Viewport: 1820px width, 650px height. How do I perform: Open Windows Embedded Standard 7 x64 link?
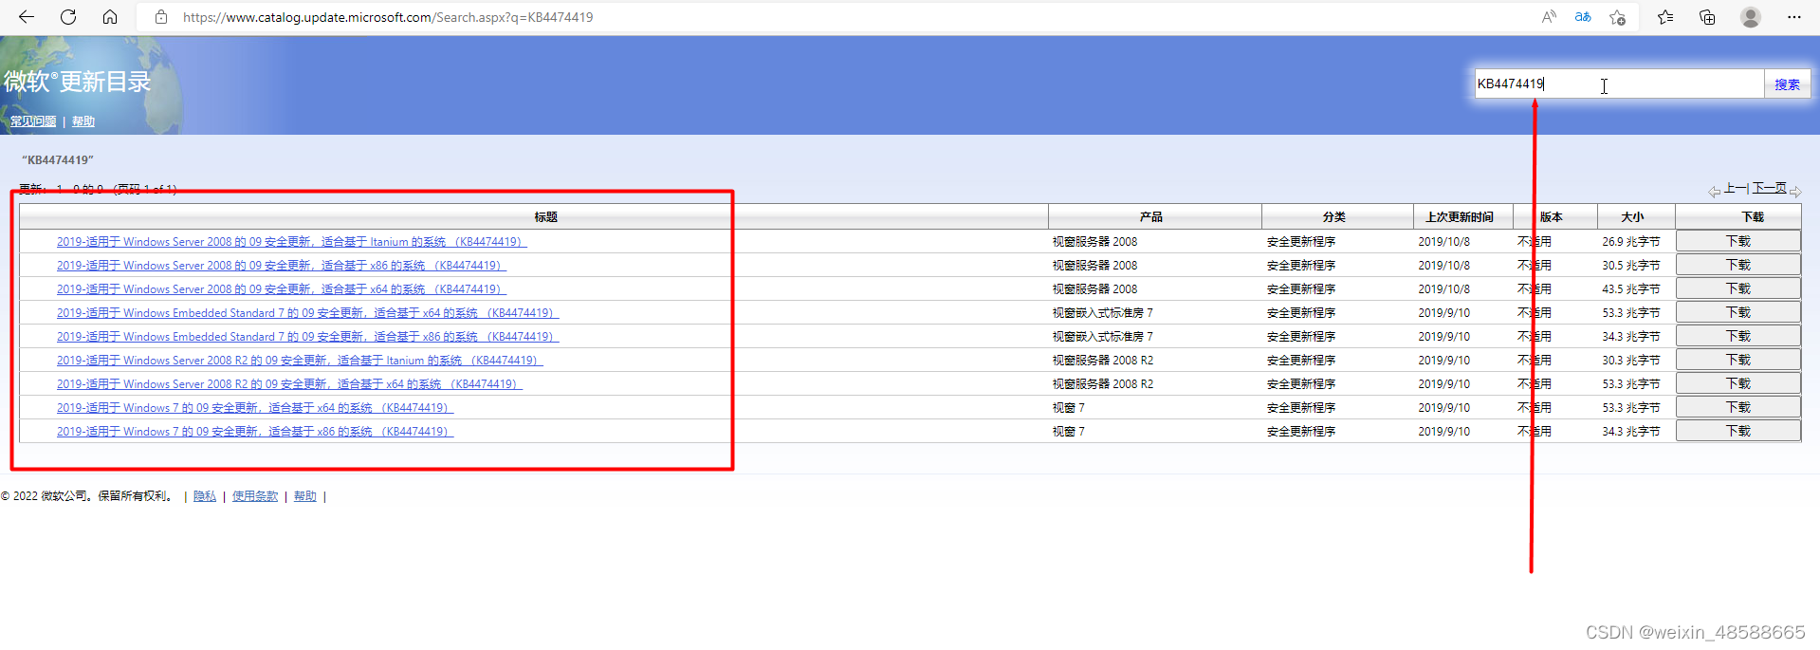(307, 313)
